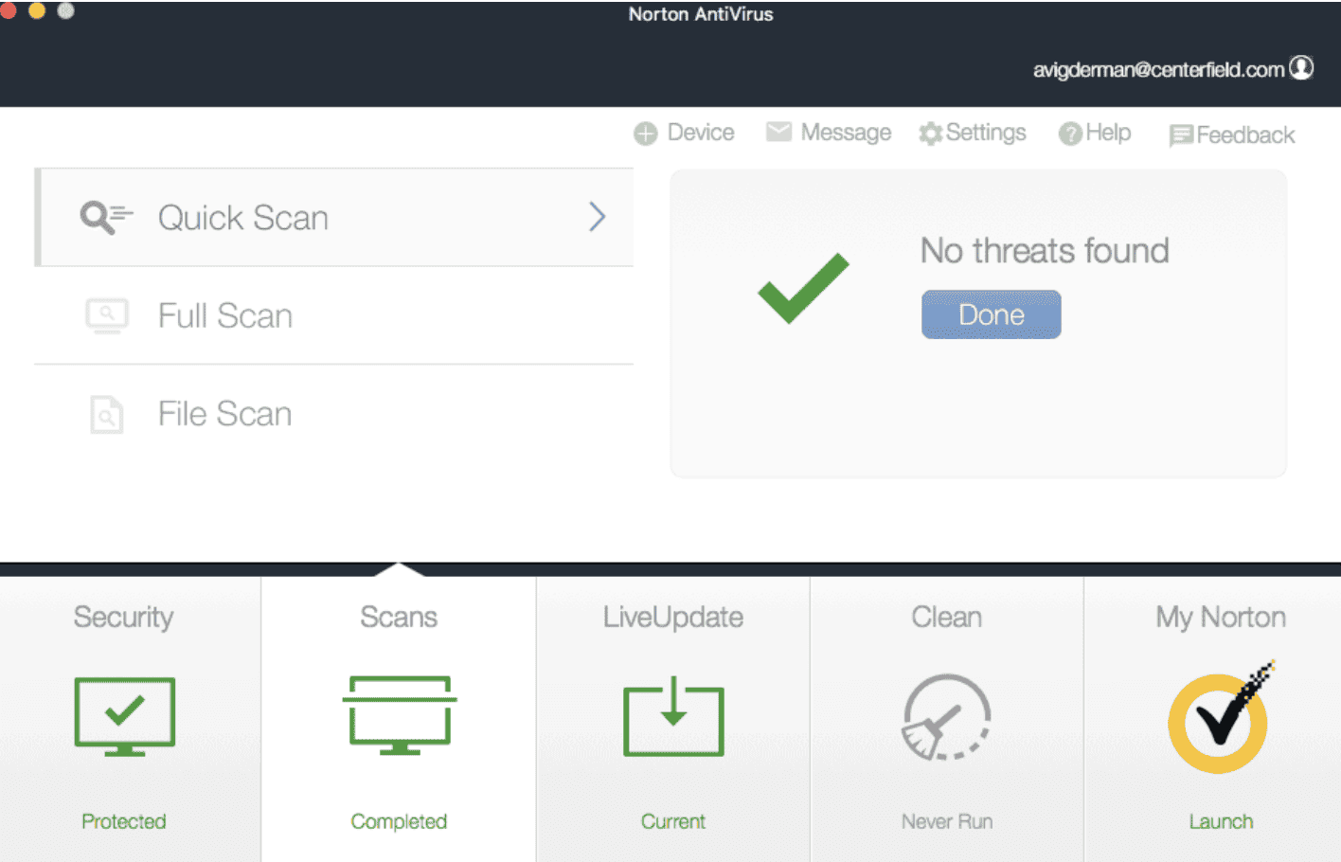
Task: Check messages via the Message envelope icon
Action: [778, 133]
